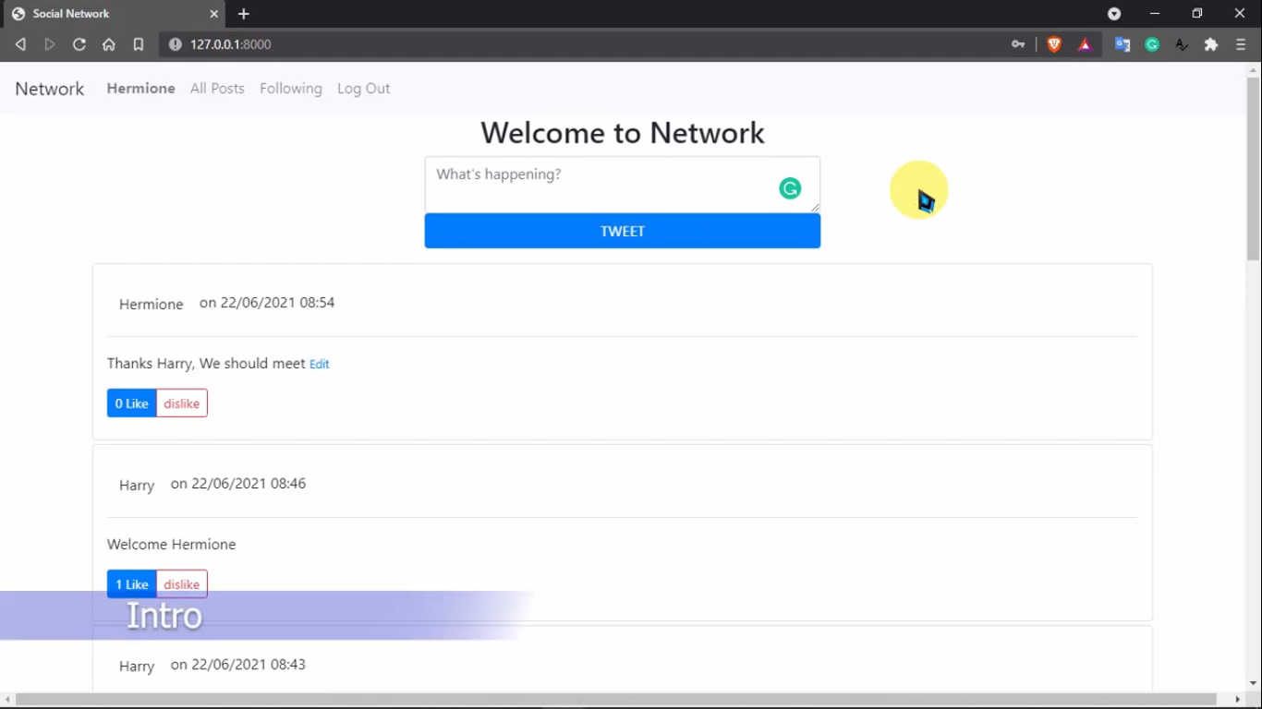Viewport: 1262px width, 709px height.
Task: Open Harry's name on the 08:46 post
Action: (x=137, y=486)
